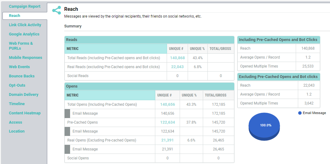Viewport: 330px width, 164px height.
Task: Click Total Reads value 140,868
Action: click(177, 58)
